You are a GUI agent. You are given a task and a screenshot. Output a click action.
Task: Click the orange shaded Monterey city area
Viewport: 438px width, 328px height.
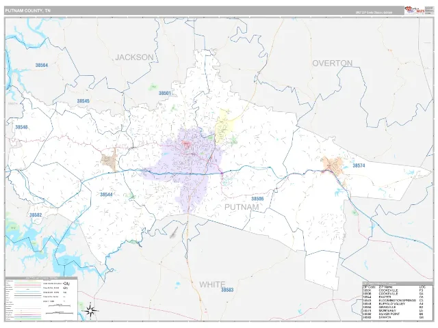coord(333,165)
